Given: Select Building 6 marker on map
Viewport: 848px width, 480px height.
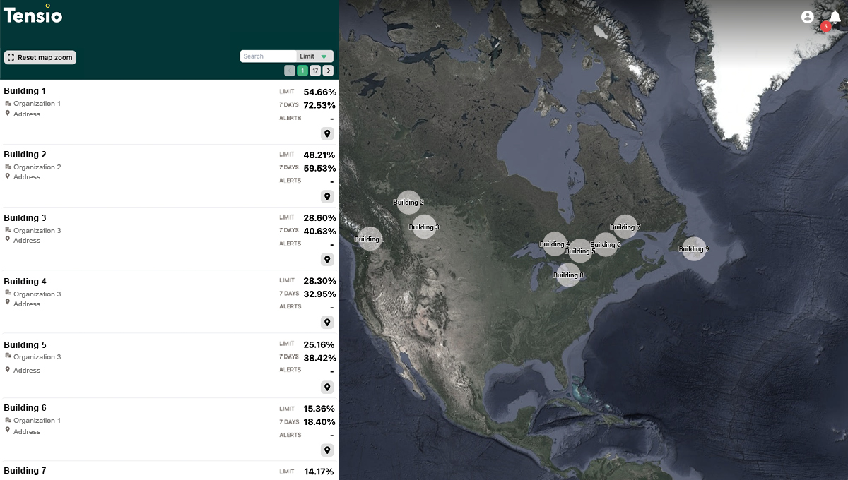Looking at the screenshot, I should click(x=606, y=244).
